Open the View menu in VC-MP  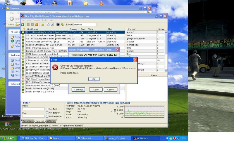point(29,20)
